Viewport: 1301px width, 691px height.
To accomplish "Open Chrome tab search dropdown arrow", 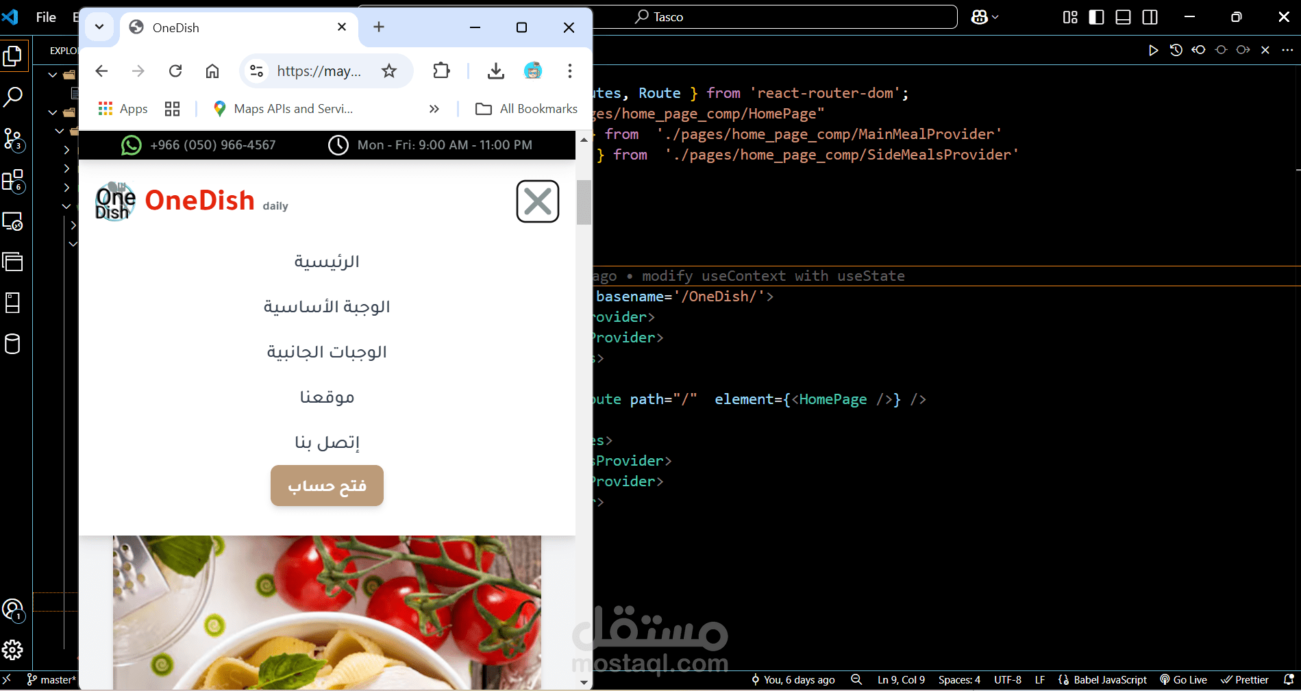I will (x=99, y=27).
